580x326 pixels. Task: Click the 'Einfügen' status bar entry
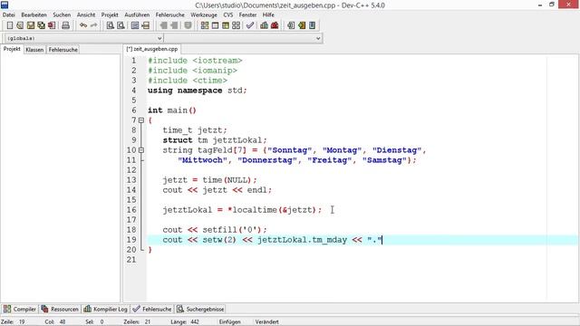[229, 321]
